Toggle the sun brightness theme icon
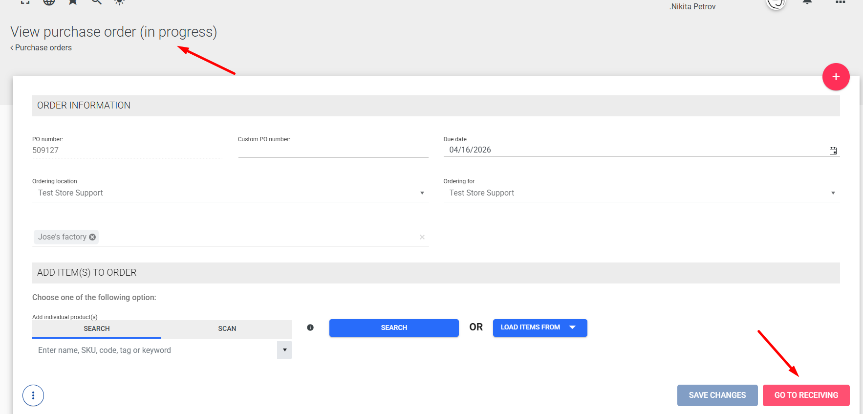Image resolution: width=863 pixels, height=414 pixels. point(119,2)
